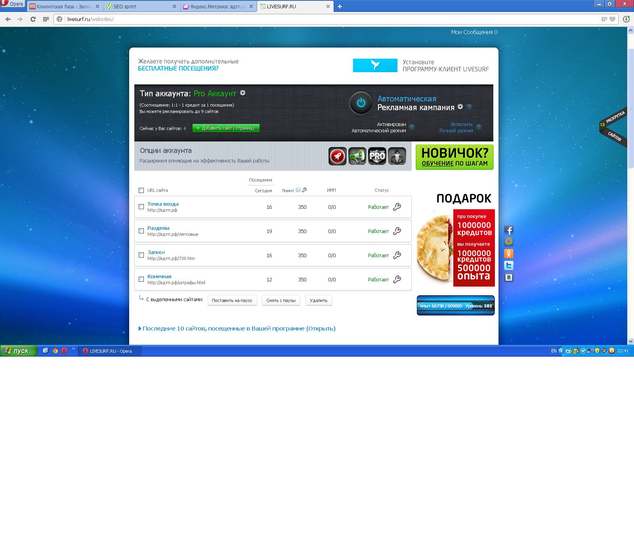Open Точка входа site link

[163, 204]
